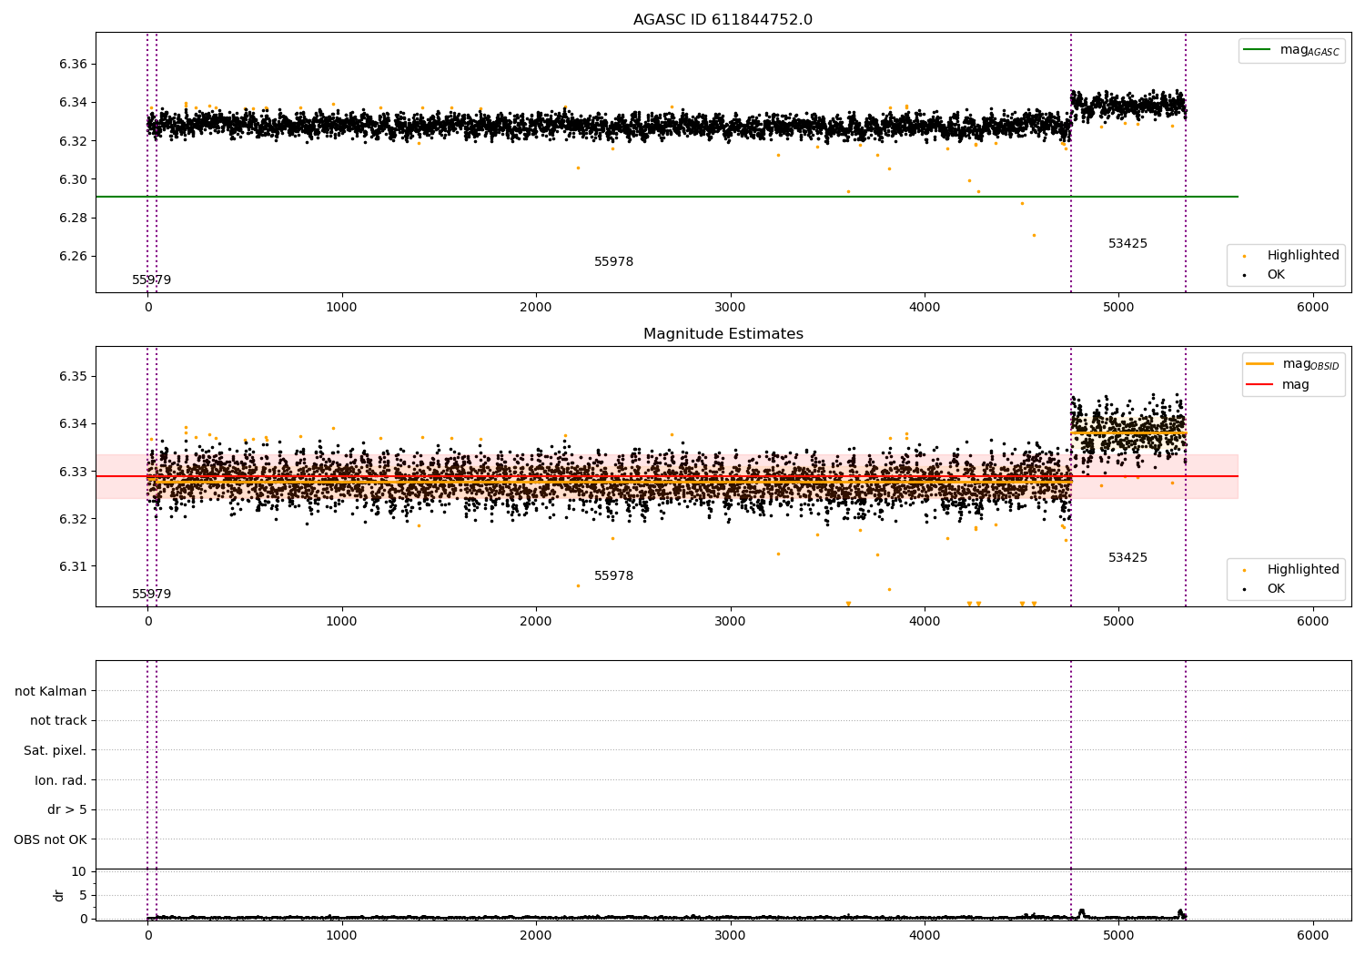Click the 'Ion. rad.' flag row label
Viewport: 1365px width, 956px height.
point(61,780)
